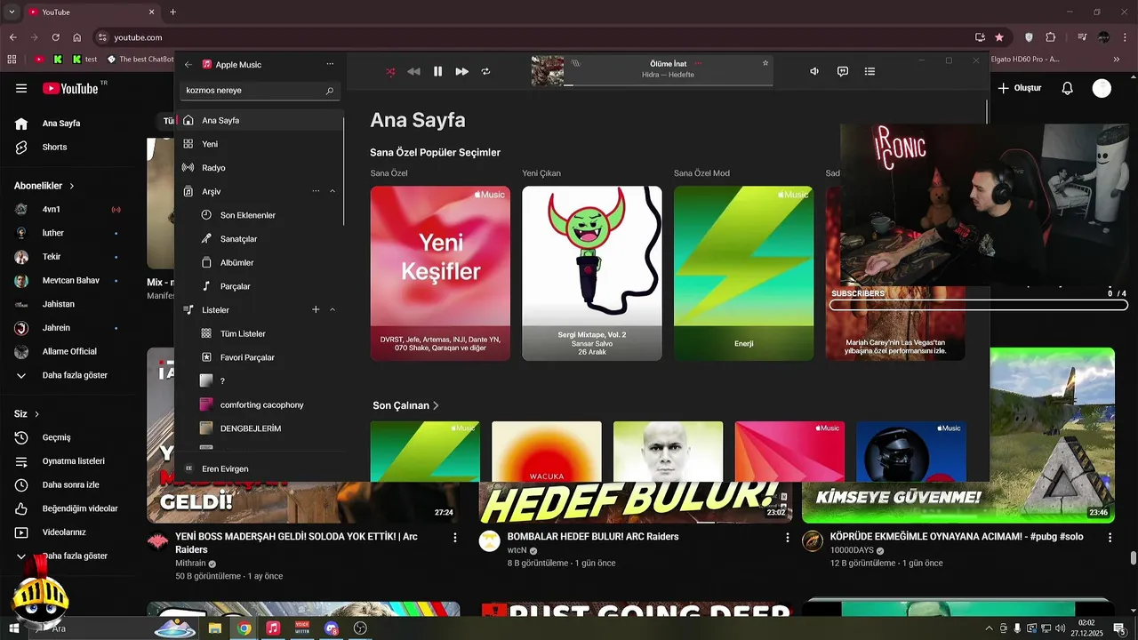Image resolution: width=1138 pixels, height=640 pixels.
Task: Open File Explorer from taskbar
Action: [x=215, y=628]
